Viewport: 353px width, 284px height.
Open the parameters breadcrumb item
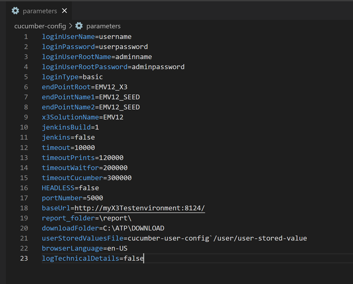pyautogui.click(x=103, y=26)
